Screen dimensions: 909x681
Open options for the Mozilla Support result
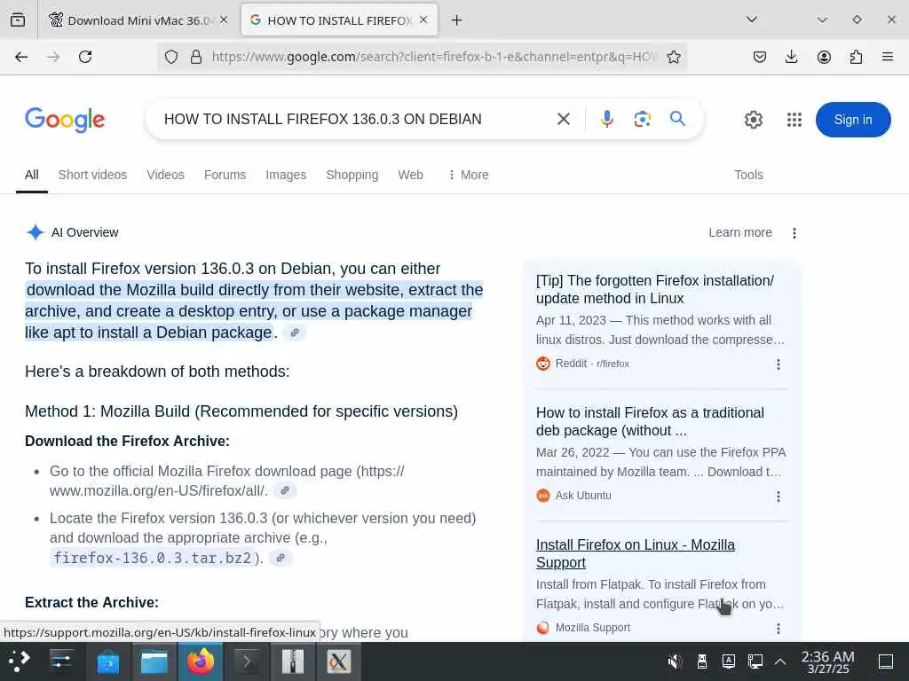click(778, 629)
